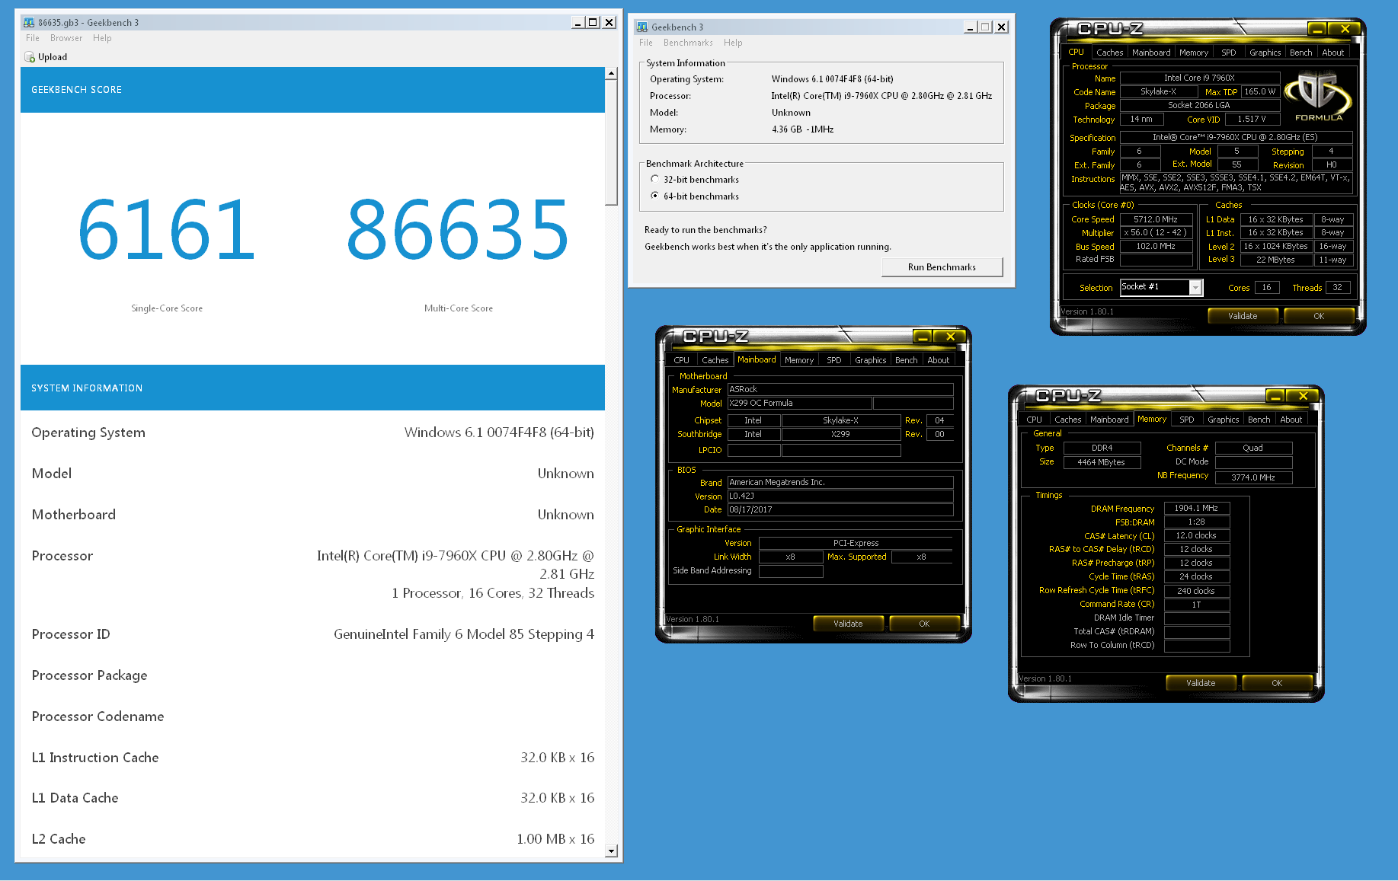Click the single-core score 6161
Screen dimensions: 1398x881
click(x=166, y=229)
